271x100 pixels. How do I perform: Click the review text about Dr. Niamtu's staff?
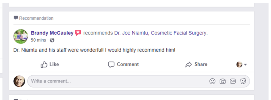94,50
